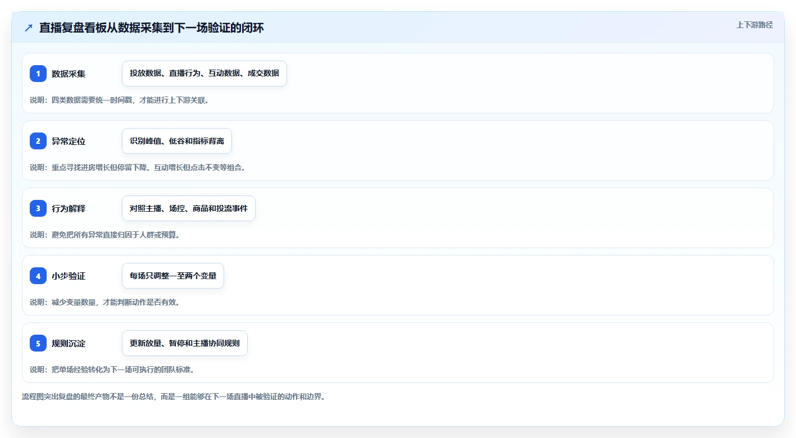Viewport: 796px width, 438px height.
Task: Click the note 把单场经验转化为下一场可执行的团队标准
Action: (112, 369)
